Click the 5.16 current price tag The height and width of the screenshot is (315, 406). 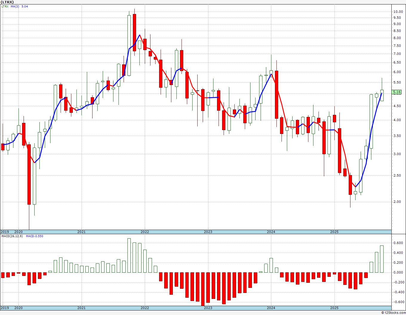coord(397,92)
